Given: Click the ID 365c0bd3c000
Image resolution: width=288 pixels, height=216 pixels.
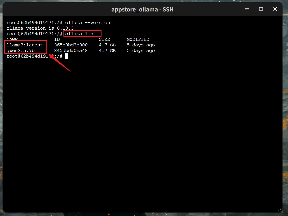Looking at the screenshot, I should (x=71, y=45).
